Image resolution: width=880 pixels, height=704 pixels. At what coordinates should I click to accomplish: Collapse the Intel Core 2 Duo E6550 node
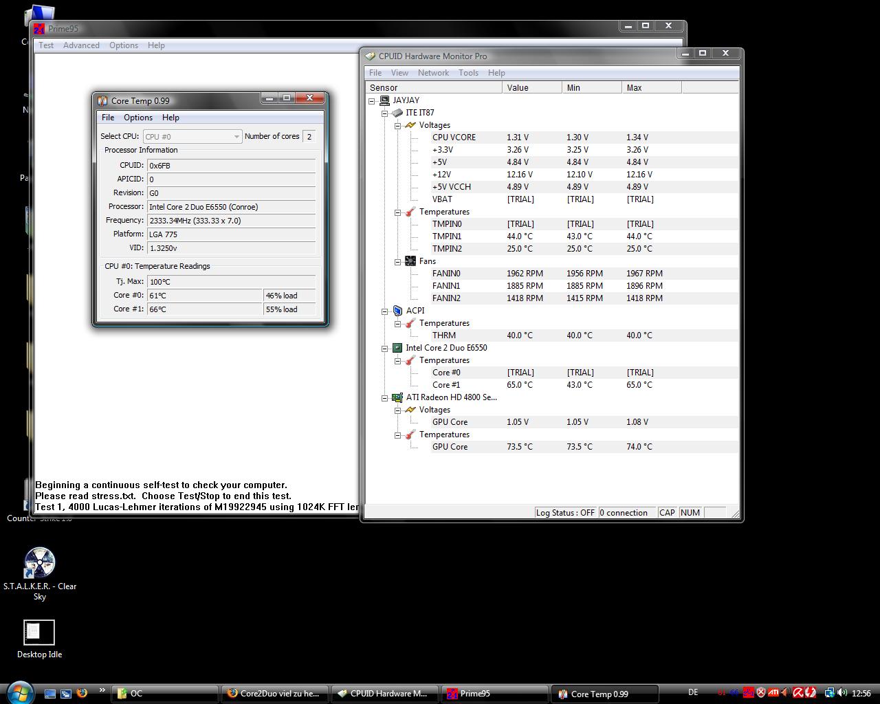(385, 348)
